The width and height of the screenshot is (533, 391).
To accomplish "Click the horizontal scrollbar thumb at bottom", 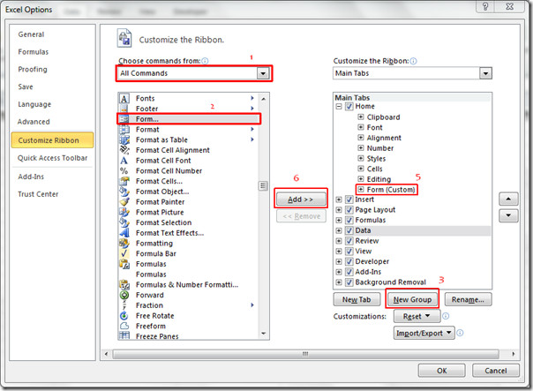I will (305, 354).
